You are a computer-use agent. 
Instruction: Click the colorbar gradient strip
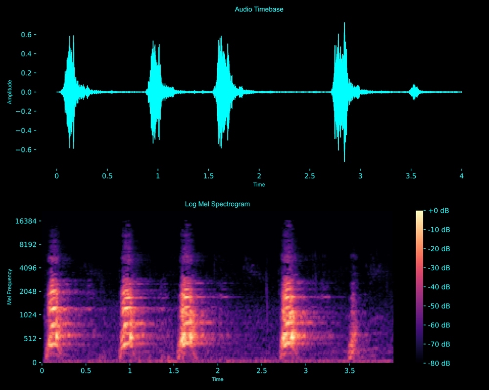(419, 286)
